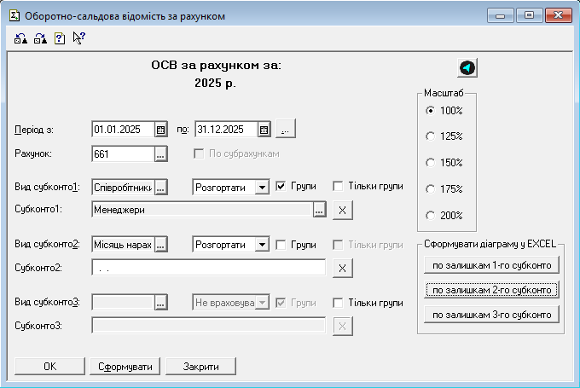
Task: Open calendar for the period end date
Action: pyautogui.click(x=264, y=130)
